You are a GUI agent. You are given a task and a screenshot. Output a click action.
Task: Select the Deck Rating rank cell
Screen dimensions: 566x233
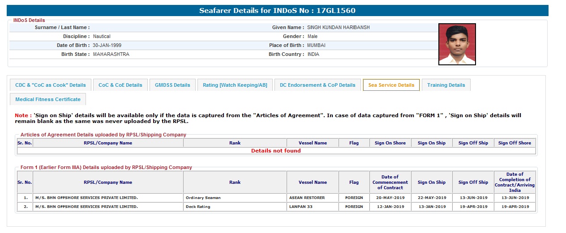(197, 207)
